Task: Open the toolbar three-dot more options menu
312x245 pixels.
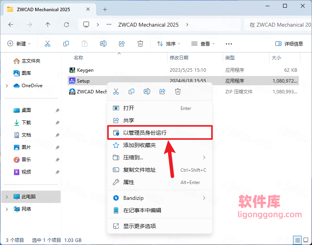Action: pos(229,44)
